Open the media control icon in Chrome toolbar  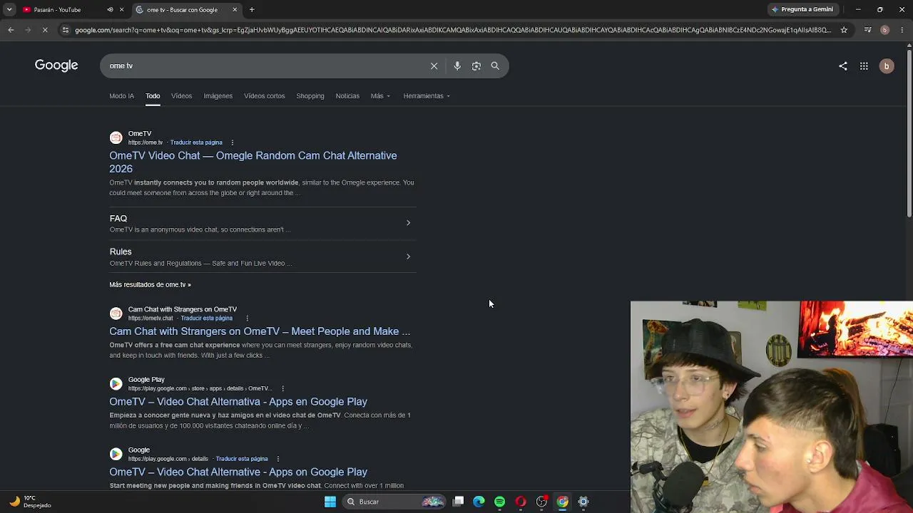(867, 30)
